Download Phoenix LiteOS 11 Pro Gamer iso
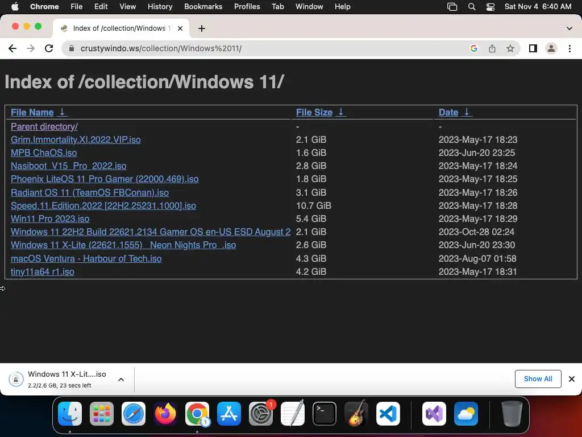582x437 pixels. (x=105, y=179)
